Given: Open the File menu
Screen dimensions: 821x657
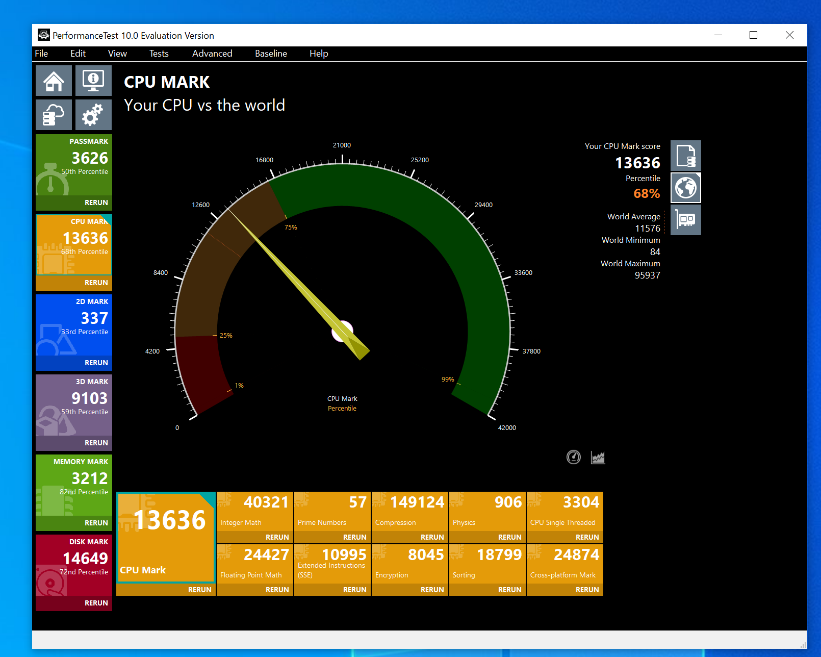Looking at the screenshot, I should [41, 54].
